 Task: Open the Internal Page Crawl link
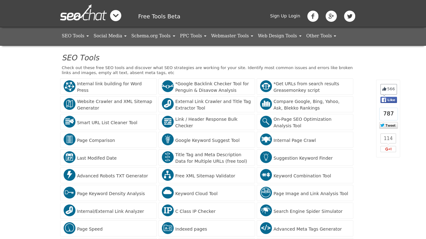[x=295, y=140]
